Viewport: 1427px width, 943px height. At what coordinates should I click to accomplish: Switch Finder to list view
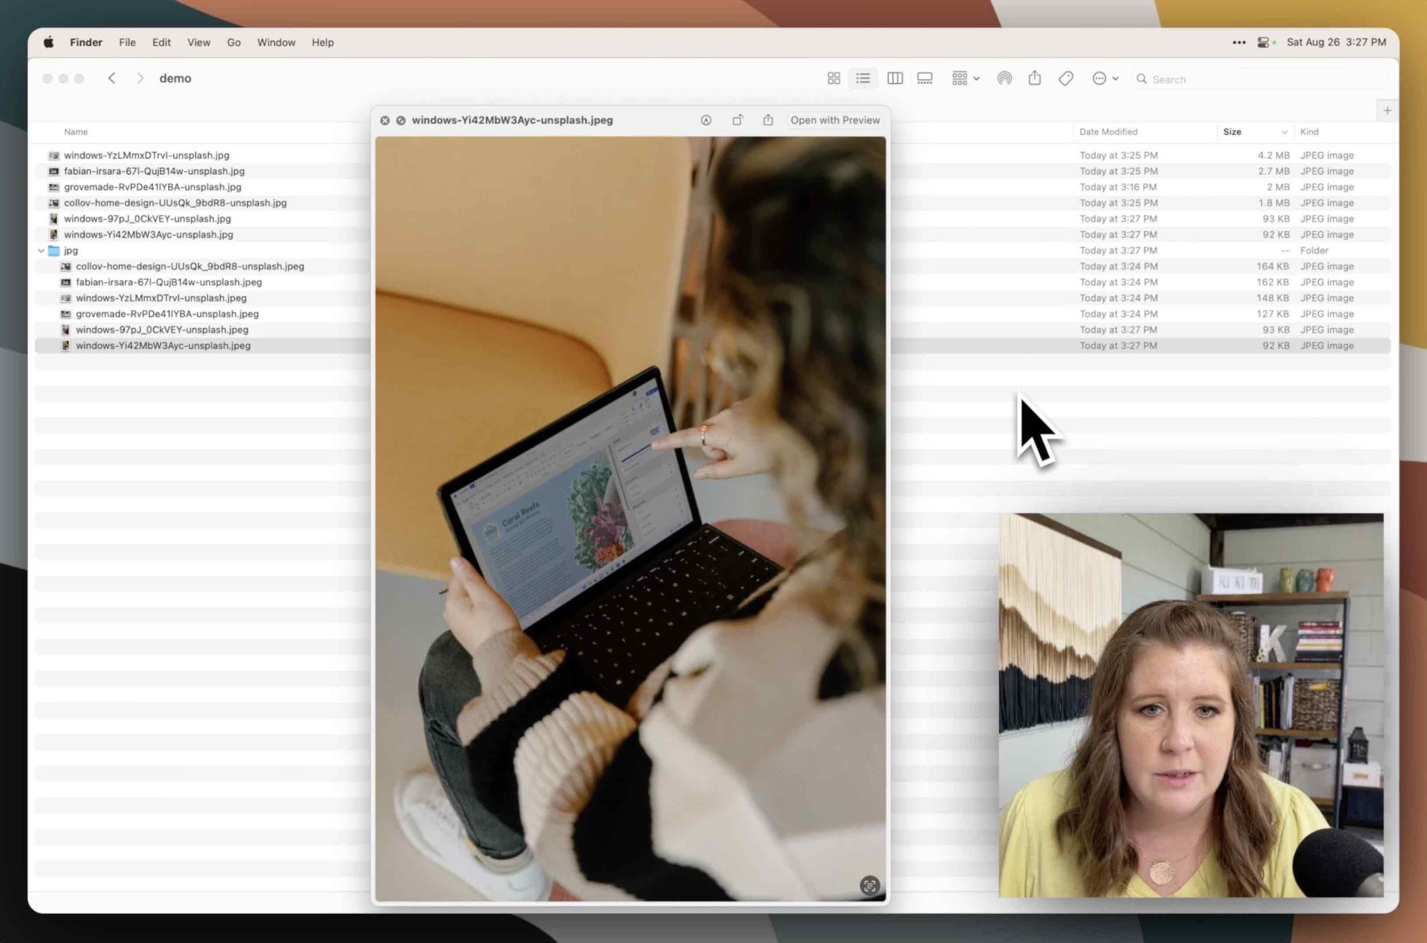tap(862, 78)
